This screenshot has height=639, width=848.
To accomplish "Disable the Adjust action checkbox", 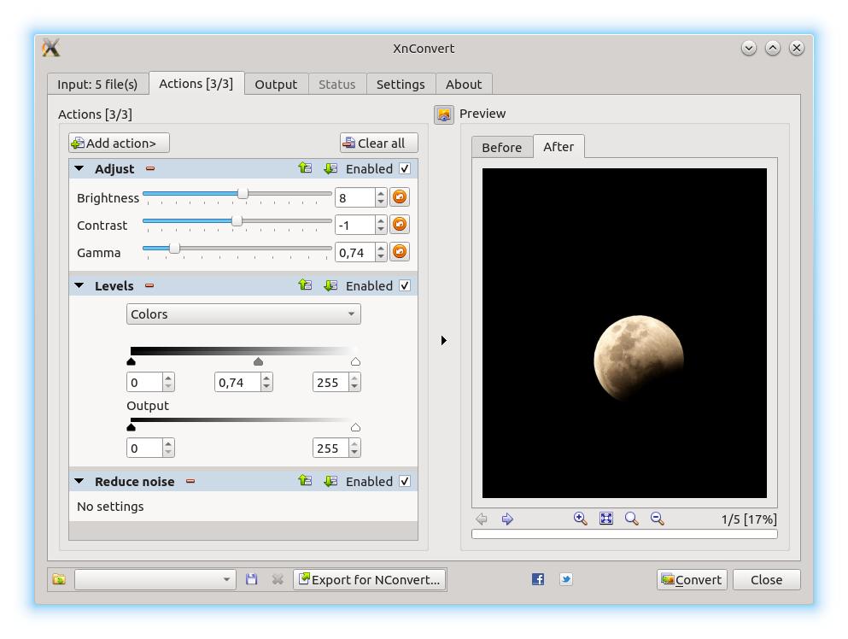I will click(x=405, y=169).
